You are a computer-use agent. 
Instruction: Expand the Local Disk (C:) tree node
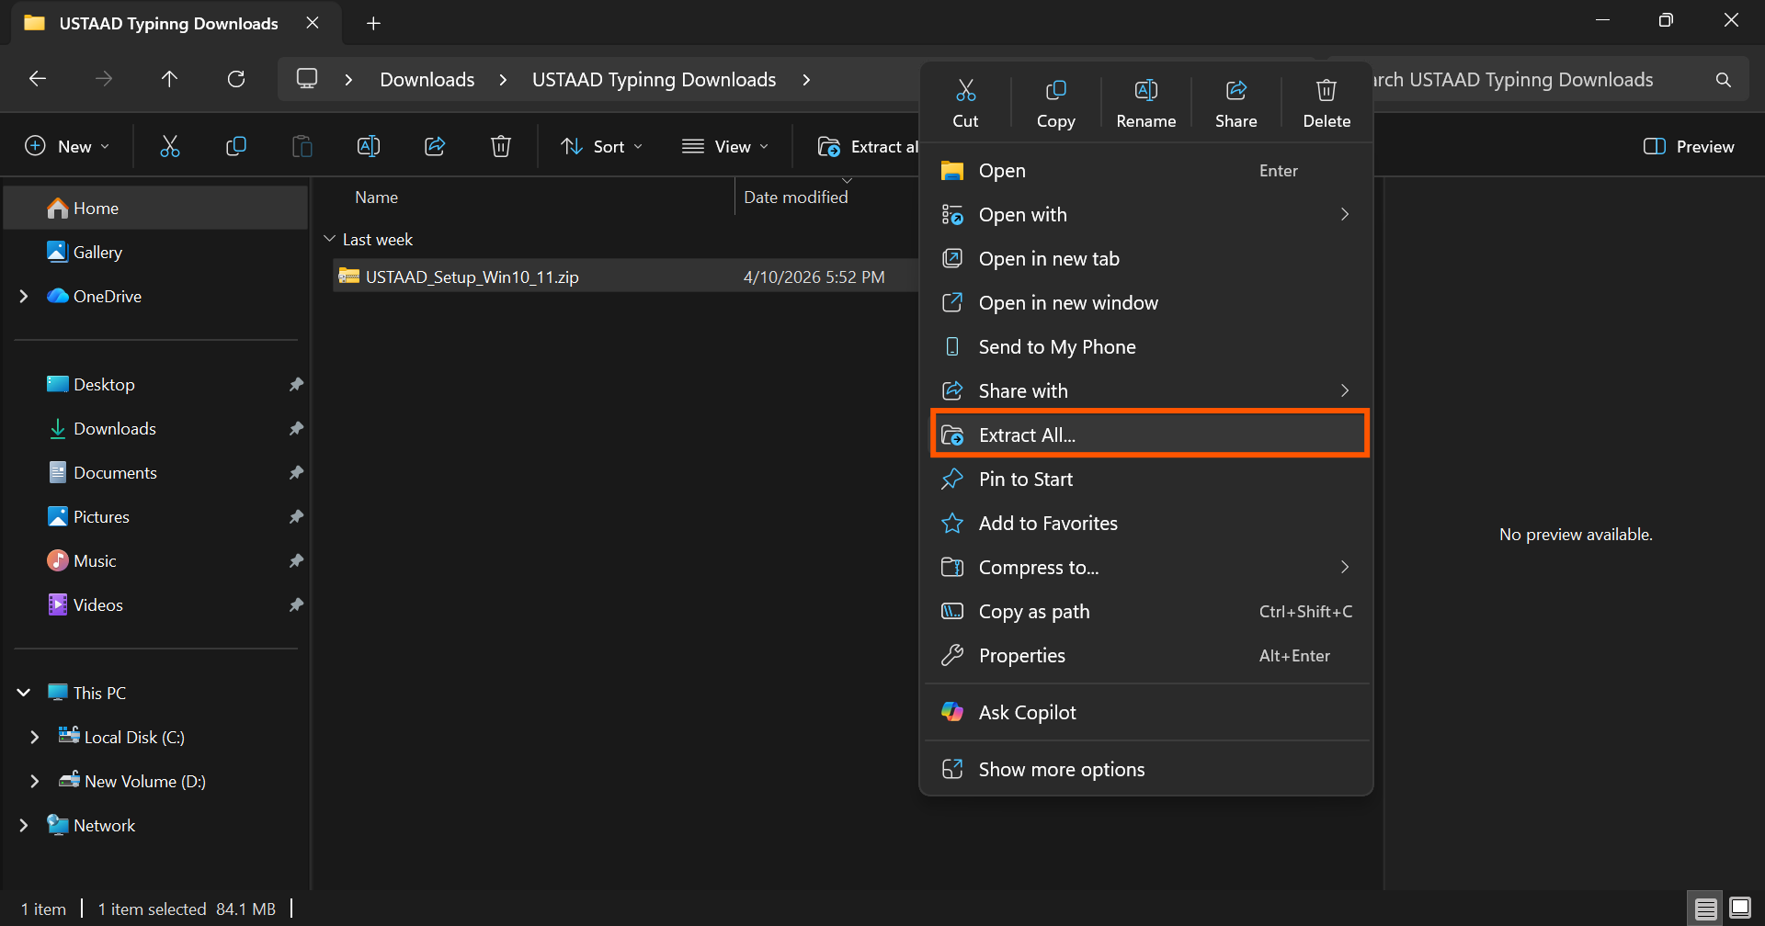tap(35, 738)
